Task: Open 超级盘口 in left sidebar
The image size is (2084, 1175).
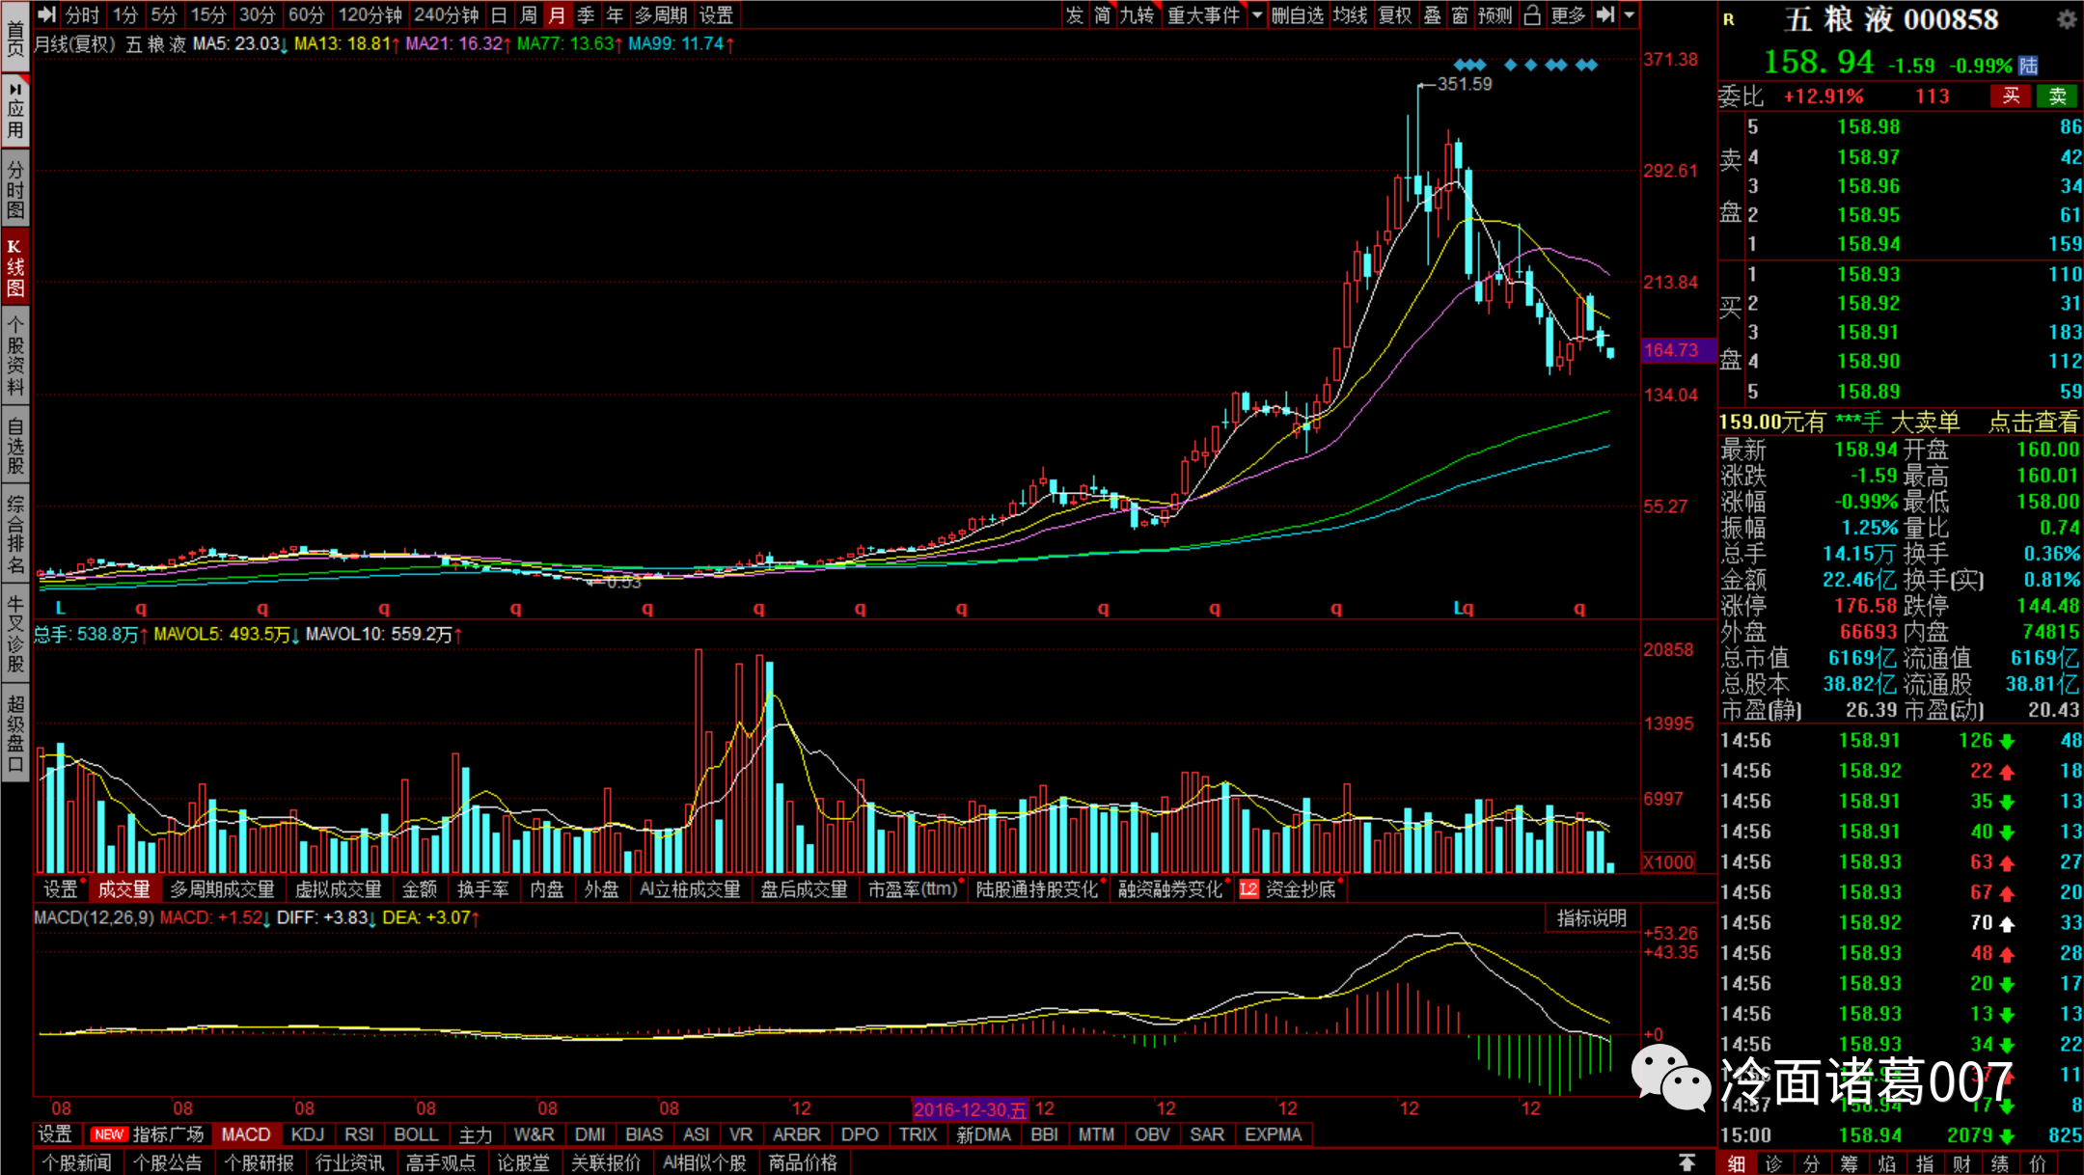Action: [15, 732]
